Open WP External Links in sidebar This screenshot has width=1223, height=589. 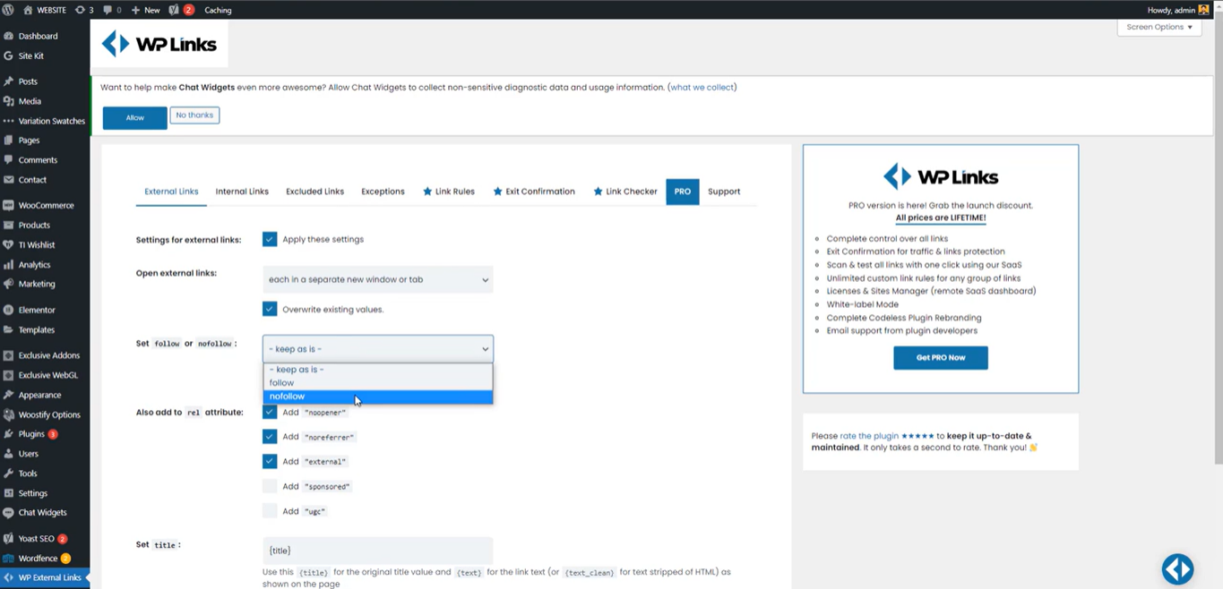click(44, 578)
